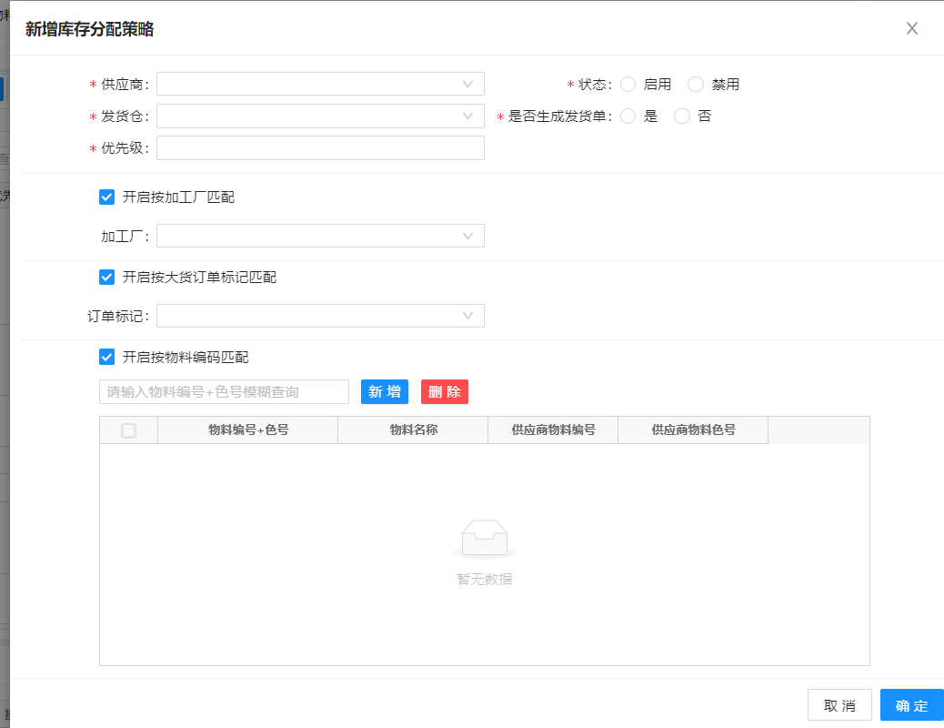This screenshot has width=944, height=728.
Task: Select the 启用 status radio button
Action: coord(628,85)
